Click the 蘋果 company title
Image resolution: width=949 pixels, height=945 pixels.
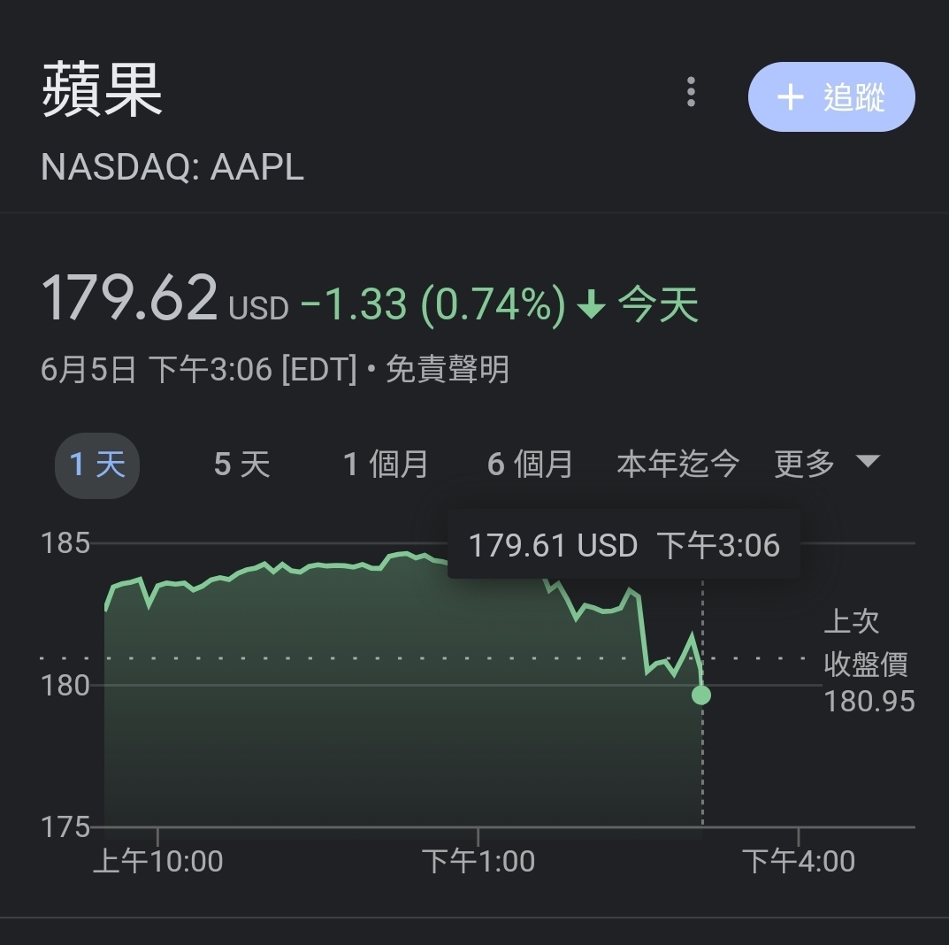coord(102,89)
